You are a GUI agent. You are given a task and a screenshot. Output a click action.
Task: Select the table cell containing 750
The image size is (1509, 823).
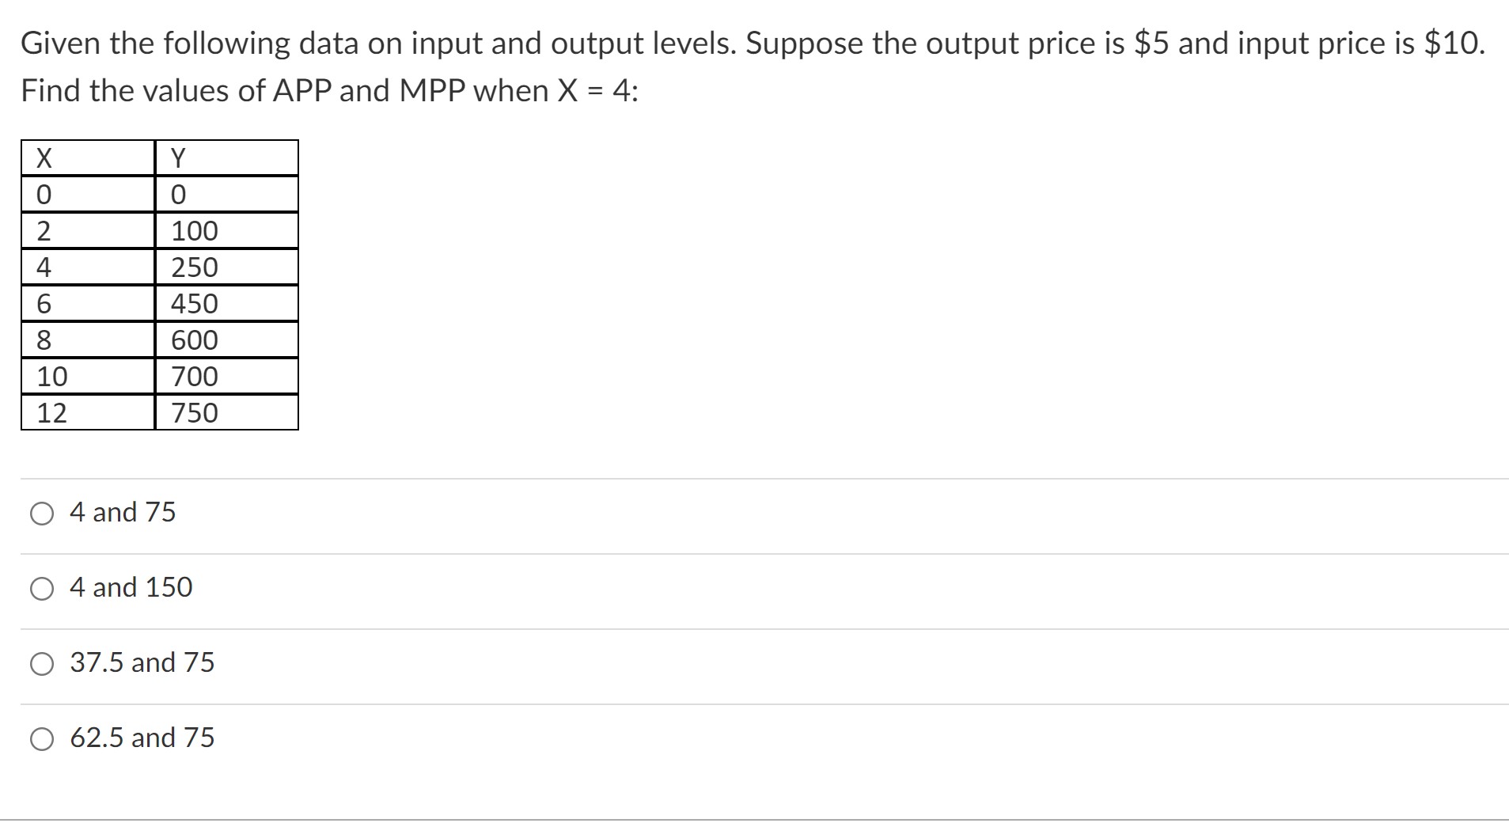tap(225, 412)
